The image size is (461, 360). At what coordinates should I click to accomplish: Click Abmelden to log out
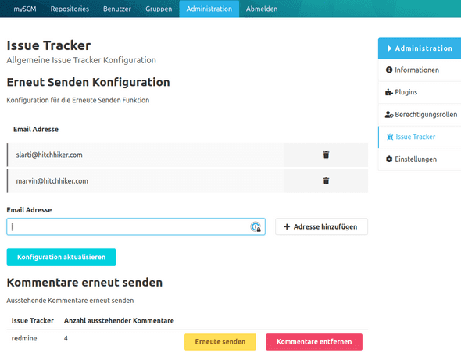[x=262, y=9]
